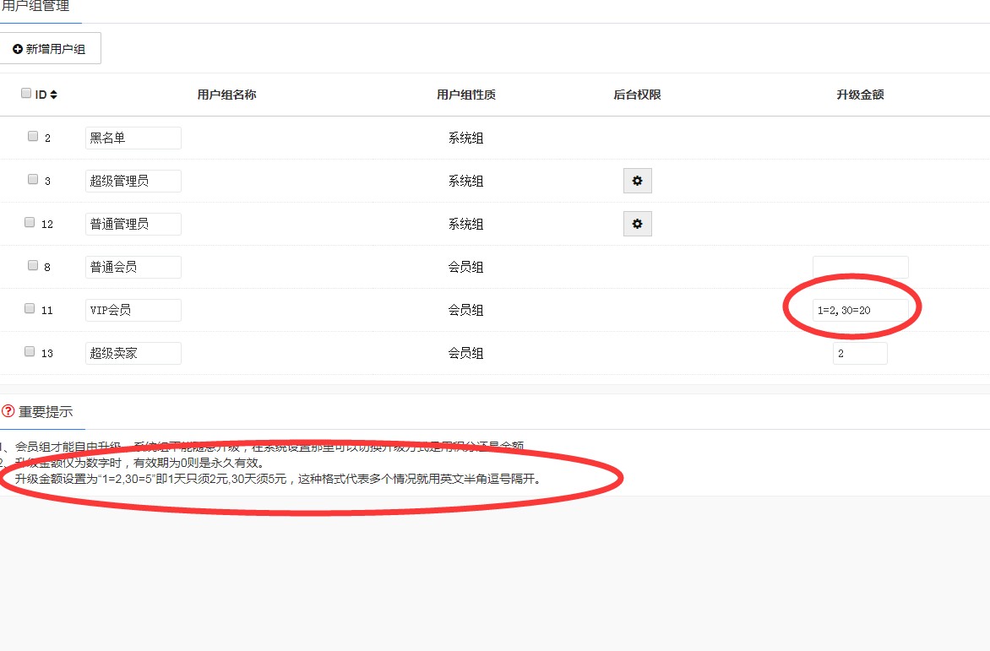Select checkbox for 普通管理员 row
This screenshot has height=651, width=990.
[x=30, y=222]
